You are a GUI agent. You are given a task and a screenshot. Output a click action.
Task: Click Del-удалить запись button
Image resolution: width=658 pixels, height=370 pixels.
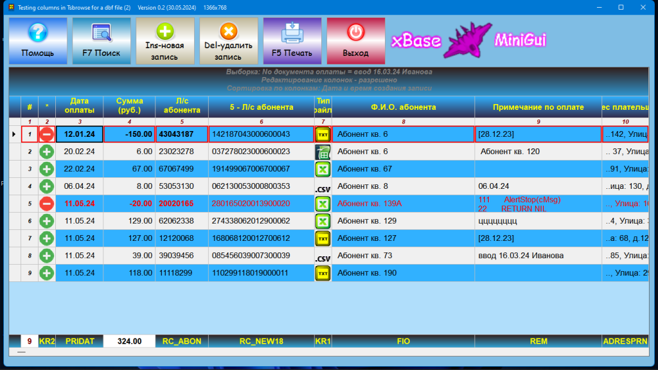(228, 40)
